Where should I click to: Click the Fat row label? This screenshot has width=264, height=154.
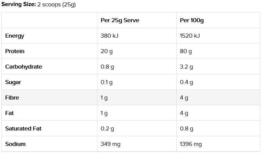(9, 113)
